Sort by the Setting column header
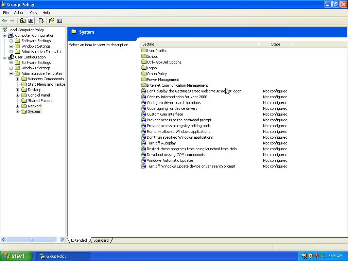348x261 pixels. coord(199,44)
